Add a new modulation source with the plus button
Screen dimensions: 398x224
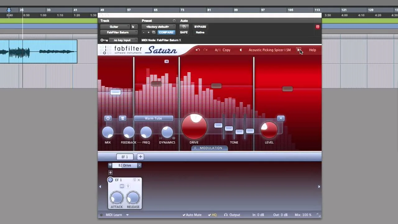140,156
